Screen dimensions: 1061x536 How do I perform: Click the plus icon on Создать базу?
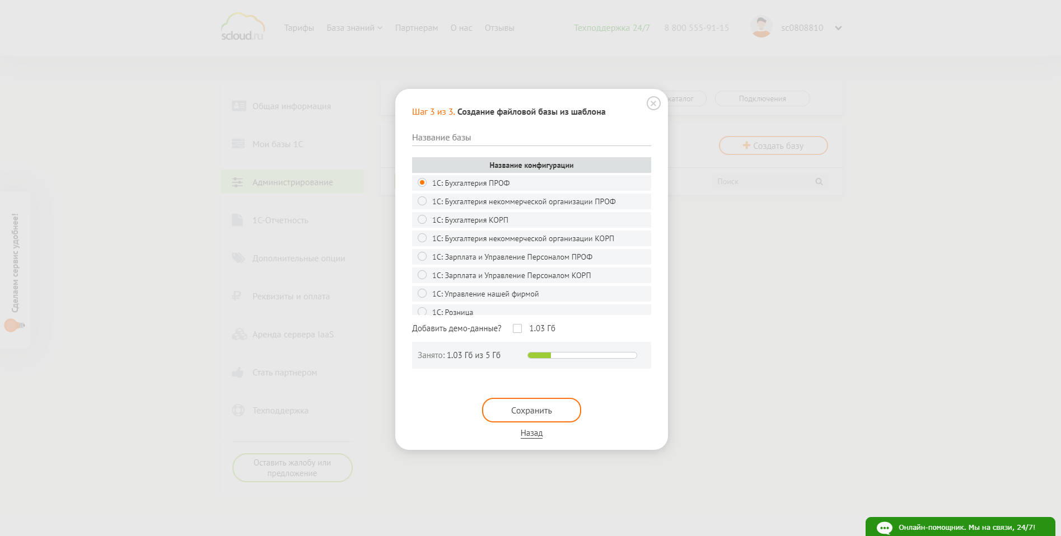pyautogui.click(x=746, y=145)
